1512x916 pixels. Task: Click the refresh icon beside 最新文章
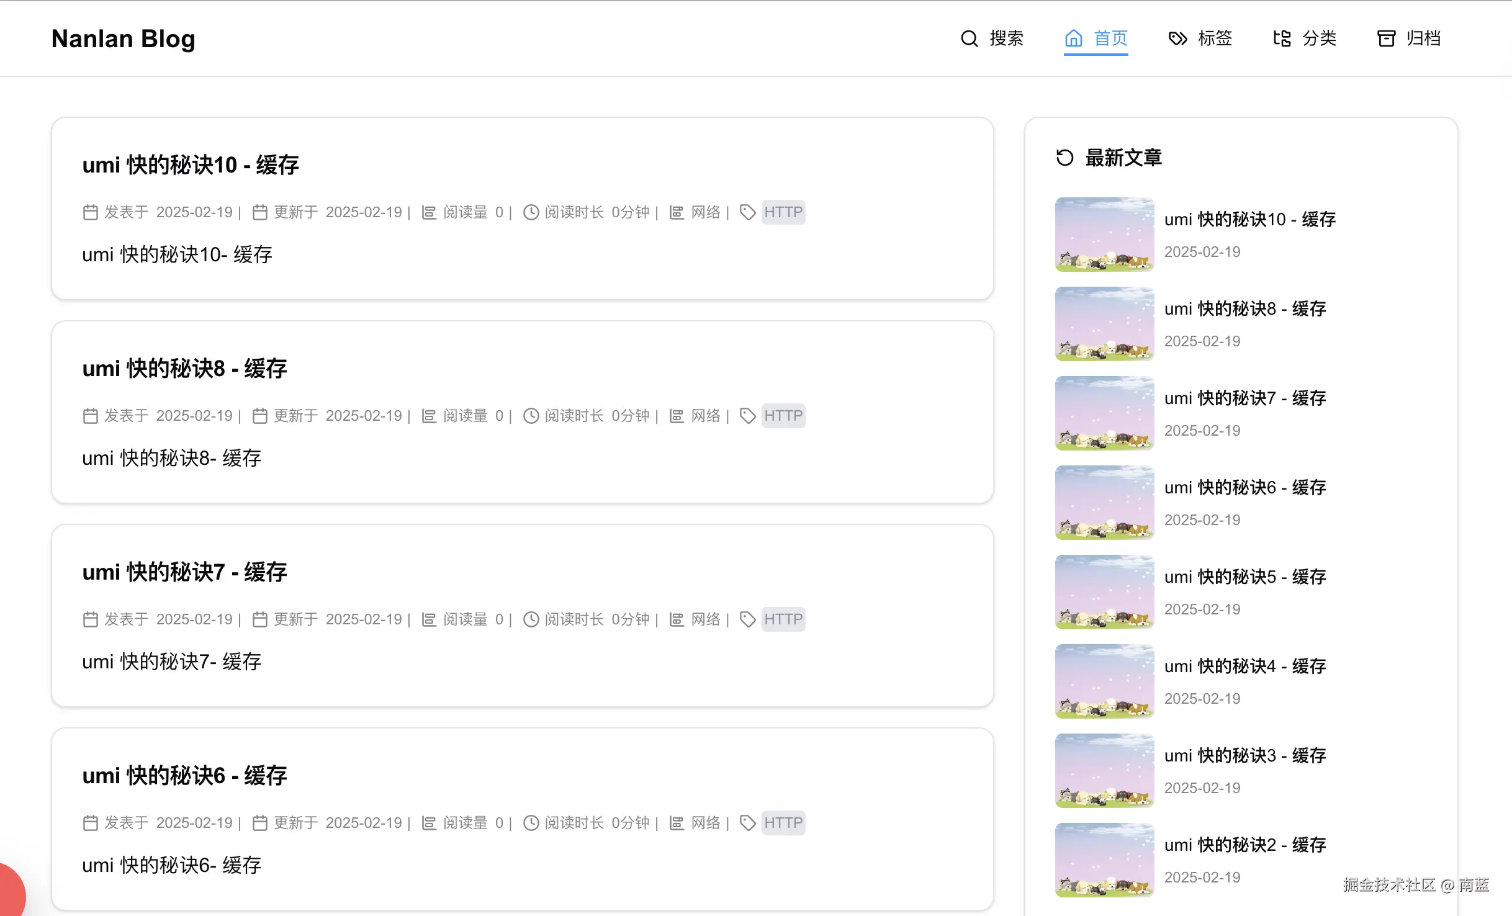click(x=1064, y=158)
